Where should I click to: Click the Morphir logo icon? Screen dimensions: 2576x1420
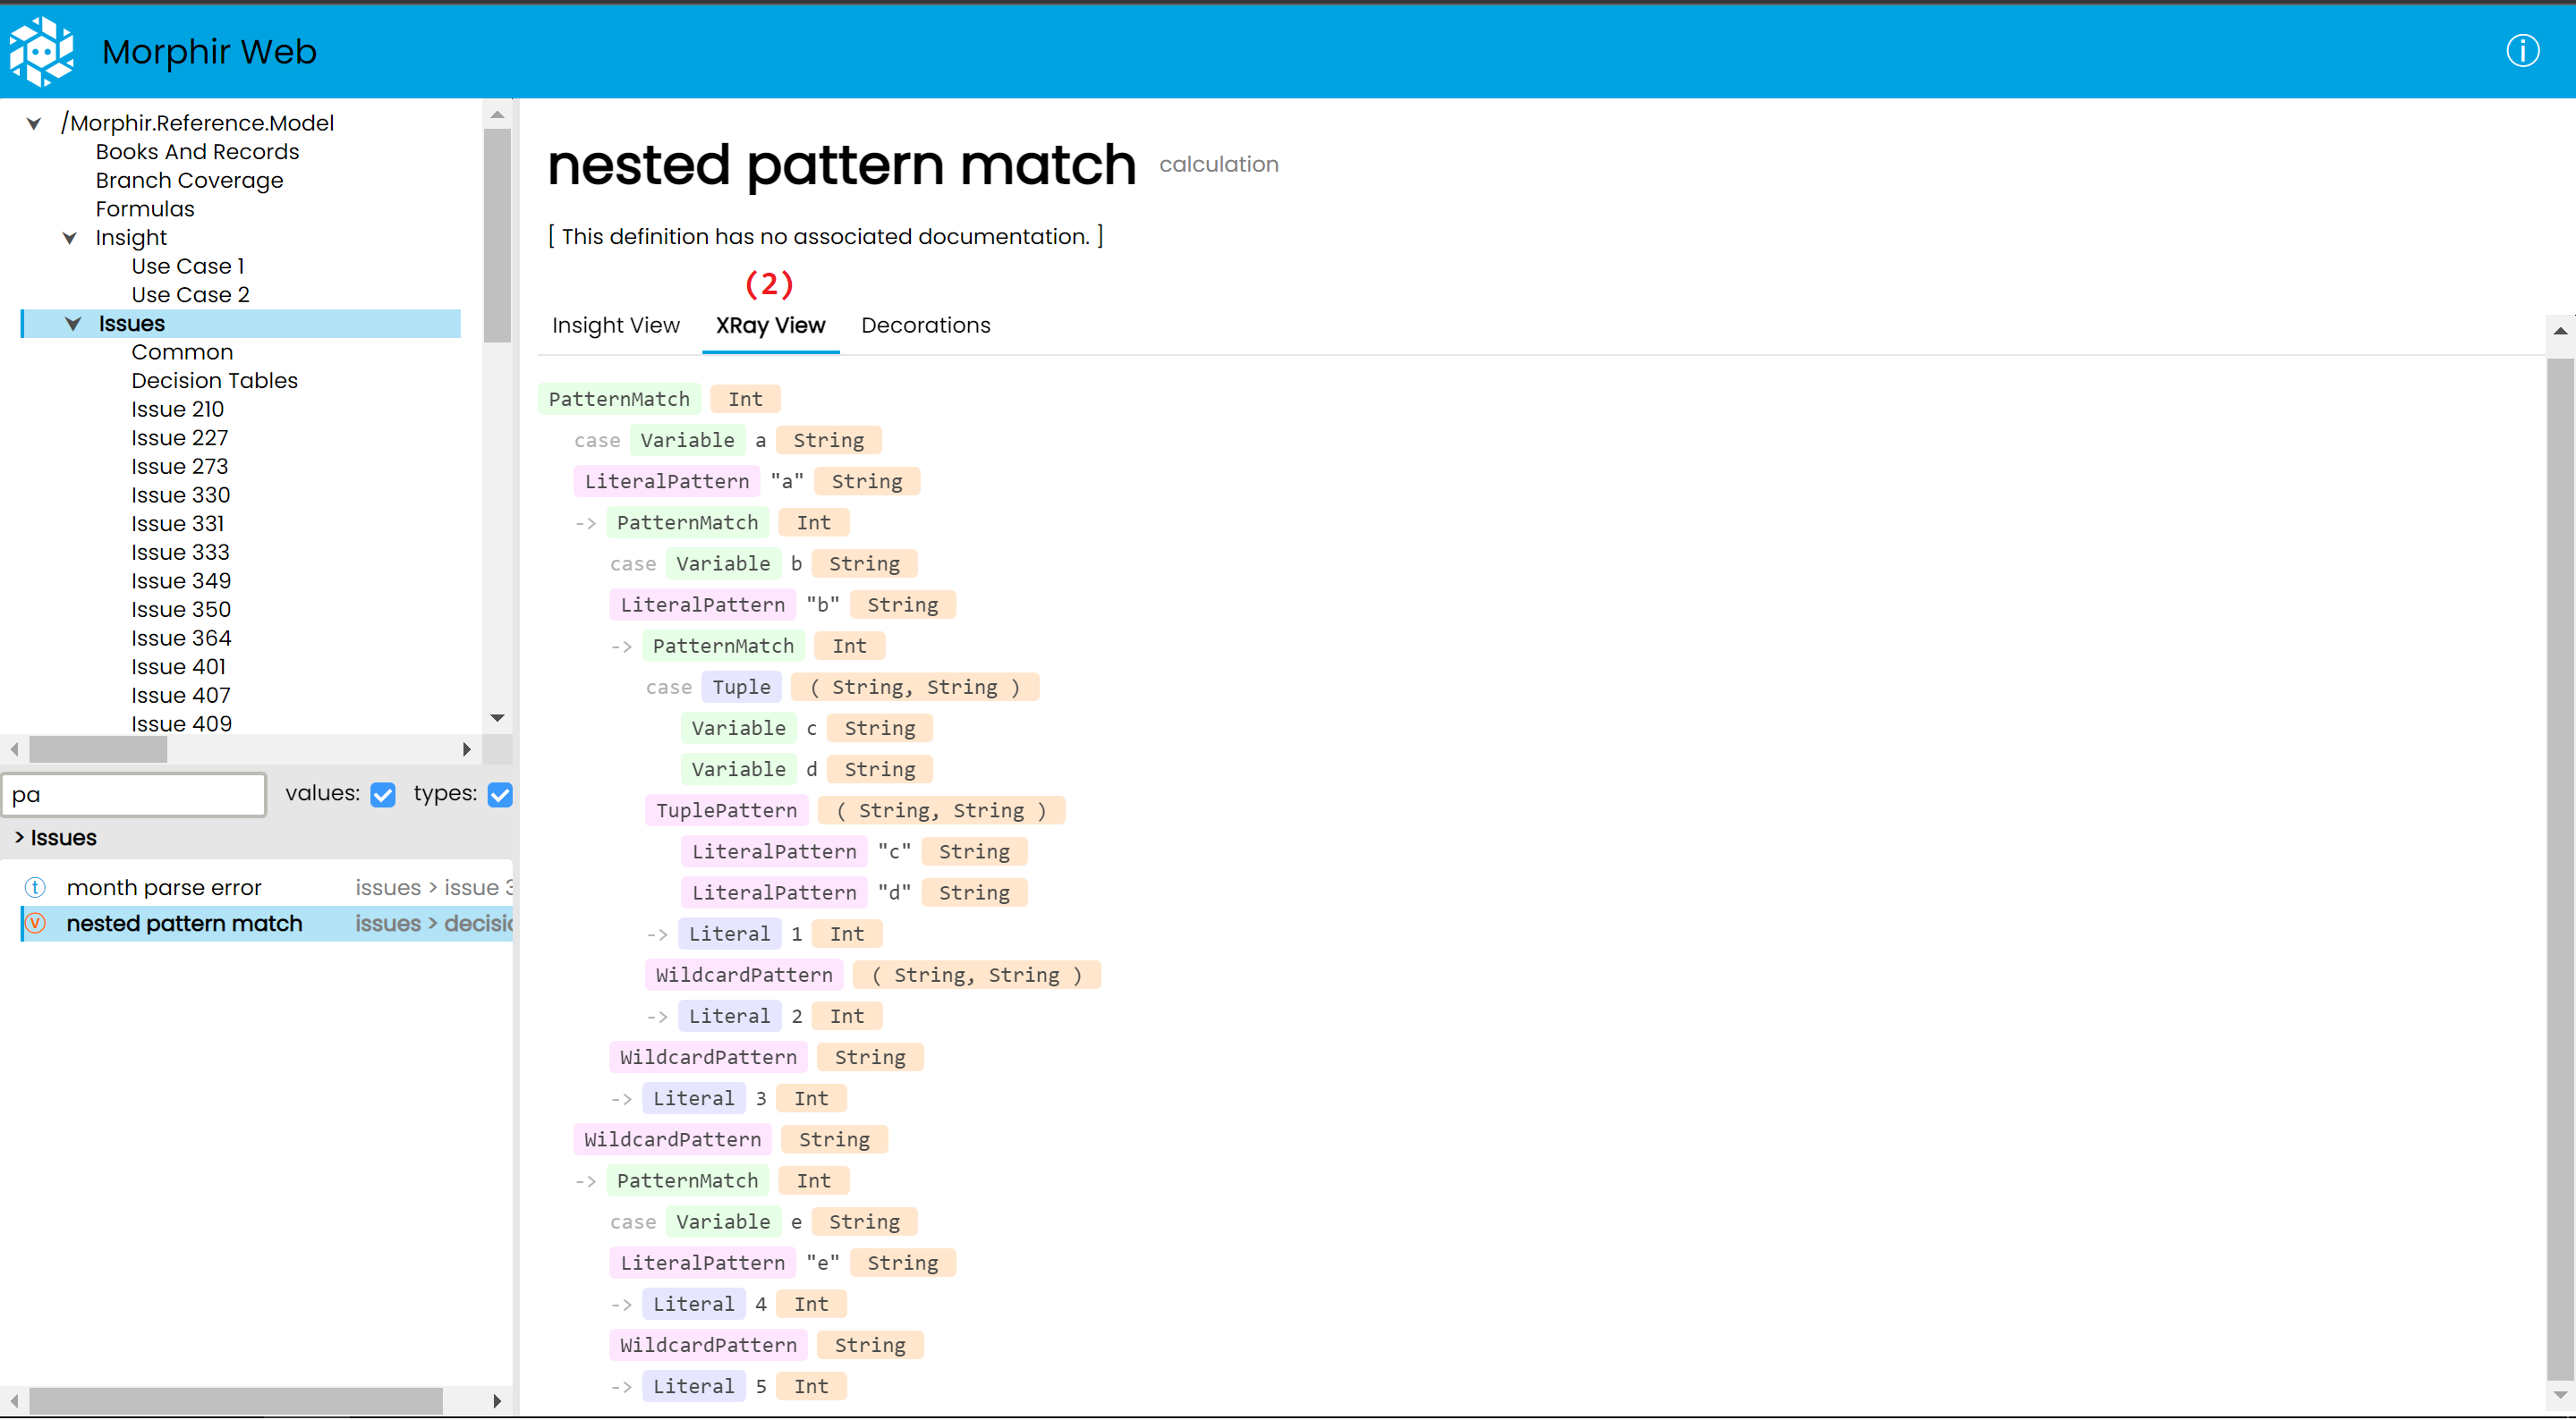point(42,51)
